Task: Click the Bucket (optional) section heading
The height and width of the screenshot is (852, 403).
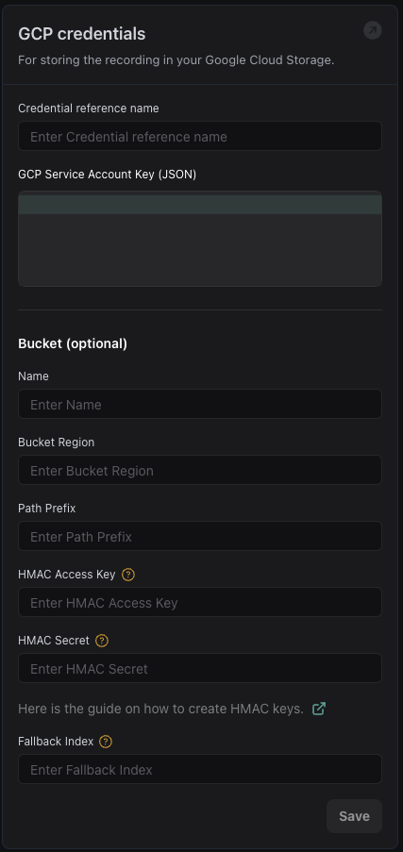Action: pos(73,344)
